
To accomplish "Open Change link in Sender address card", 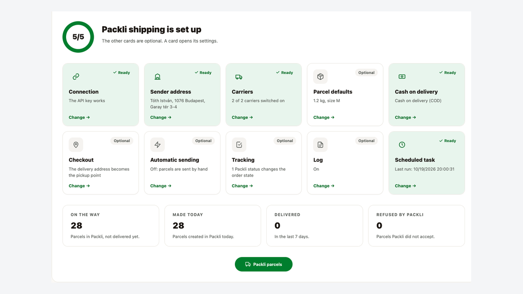I will coord(161,117).
